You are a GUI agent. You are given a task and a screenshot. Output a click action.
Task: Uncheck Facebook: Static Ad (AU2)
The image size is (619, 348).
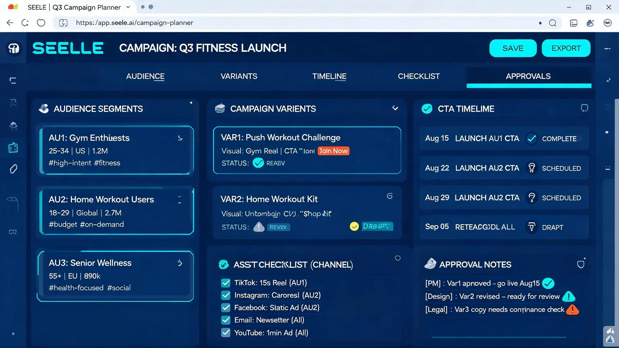point(226,308)
